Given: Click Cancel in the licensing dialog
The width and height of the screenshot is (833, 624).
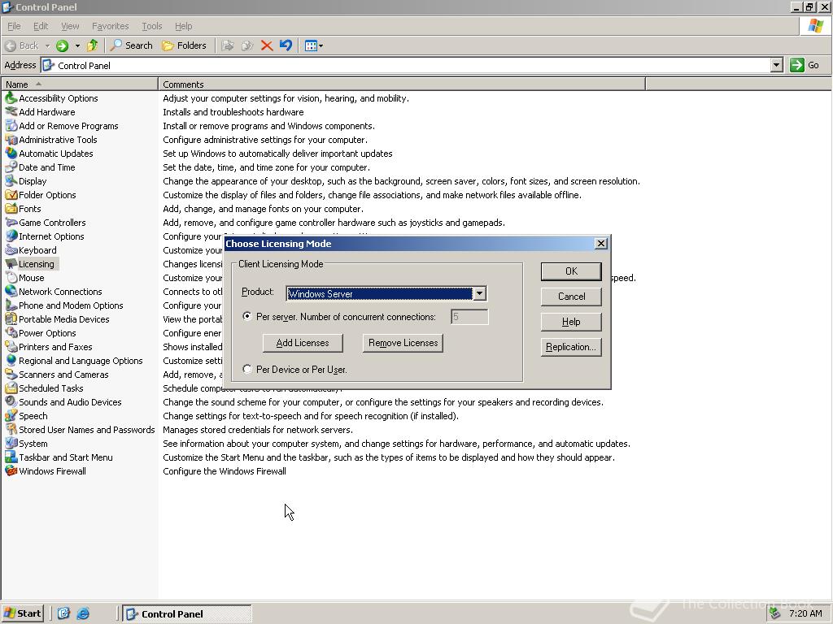Looking at the screenshot, I should (571, 297).
